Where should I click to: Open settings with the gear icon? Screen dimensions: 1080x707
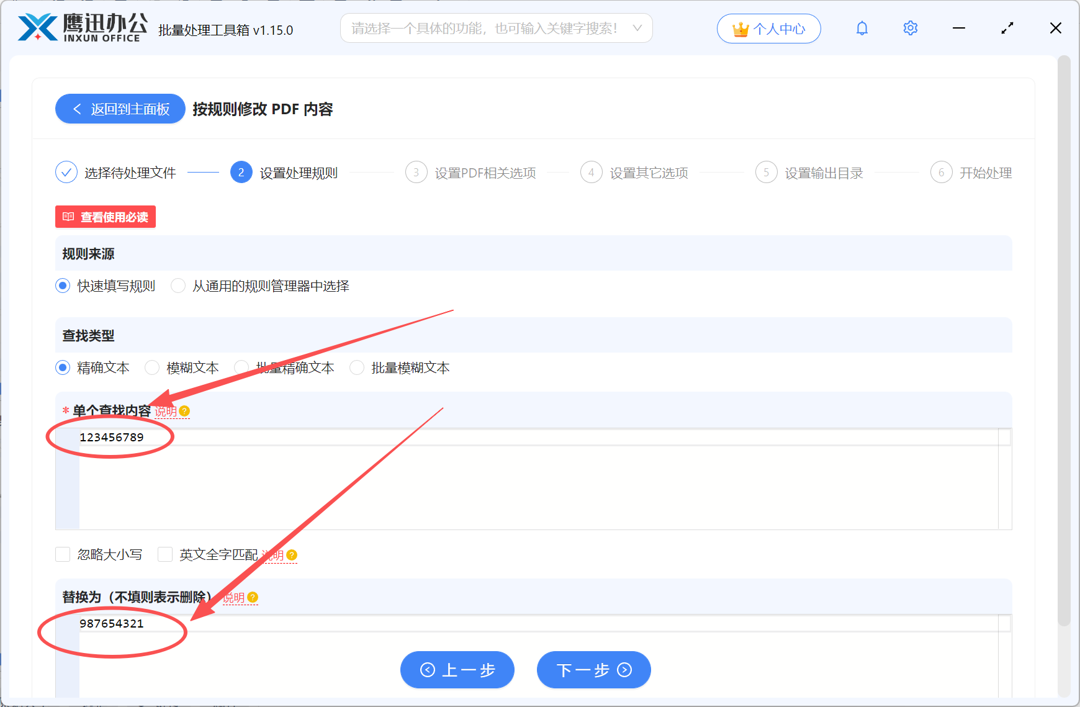pyautogui.click(x=910, y=28)
